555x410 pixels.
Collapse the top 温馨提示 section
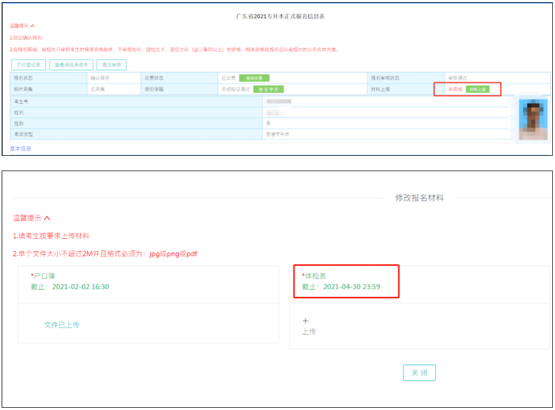click(x=22, y=26)
